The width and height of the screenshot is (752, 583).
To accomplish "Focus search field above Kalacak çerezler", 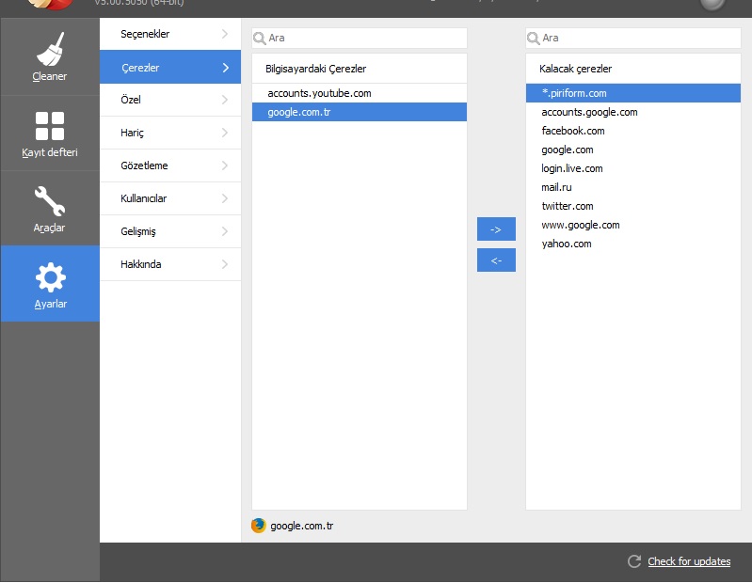I will (x=633, y=38).
